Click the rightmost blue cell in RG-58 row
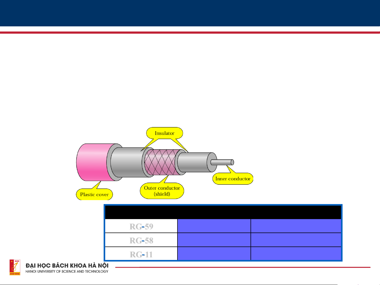 coord(296,240)
